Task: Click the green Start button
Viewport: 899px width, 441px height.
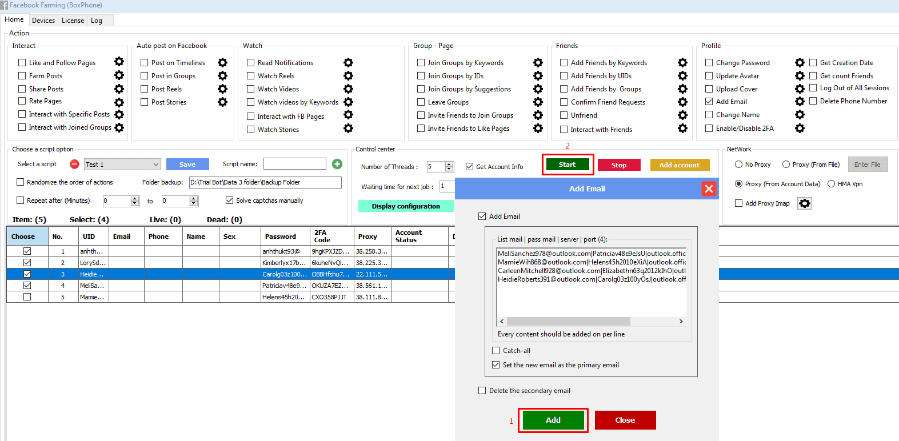Action: coord(567,165)
